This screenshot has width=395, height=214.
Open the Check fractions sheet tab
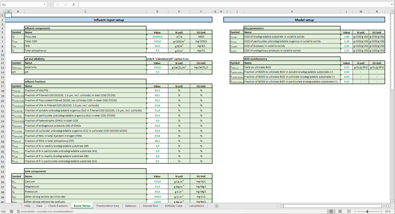58,206
